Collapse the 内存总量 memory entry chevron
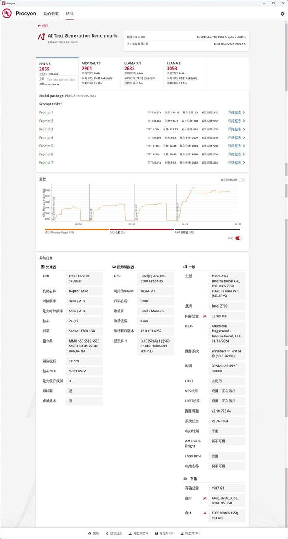 [x=205, y=316]
